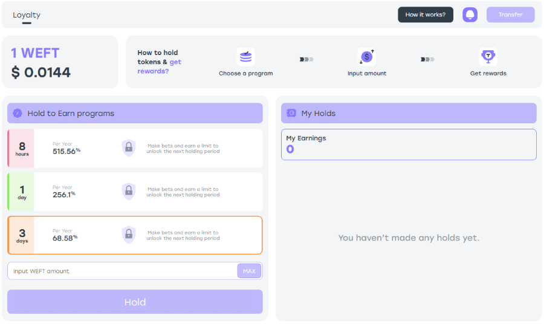Click the Hold to Earn programs header icon
This screenshot has height=324, width=544.
coord(18,113)
